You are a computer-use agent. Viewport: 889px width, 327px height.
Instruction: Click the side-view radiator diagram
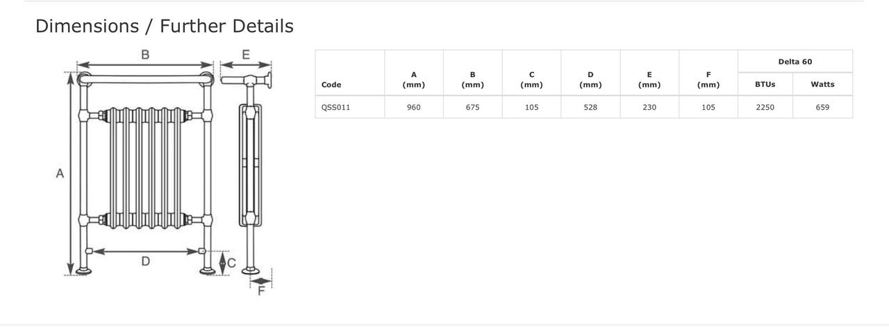click(250, 167)
